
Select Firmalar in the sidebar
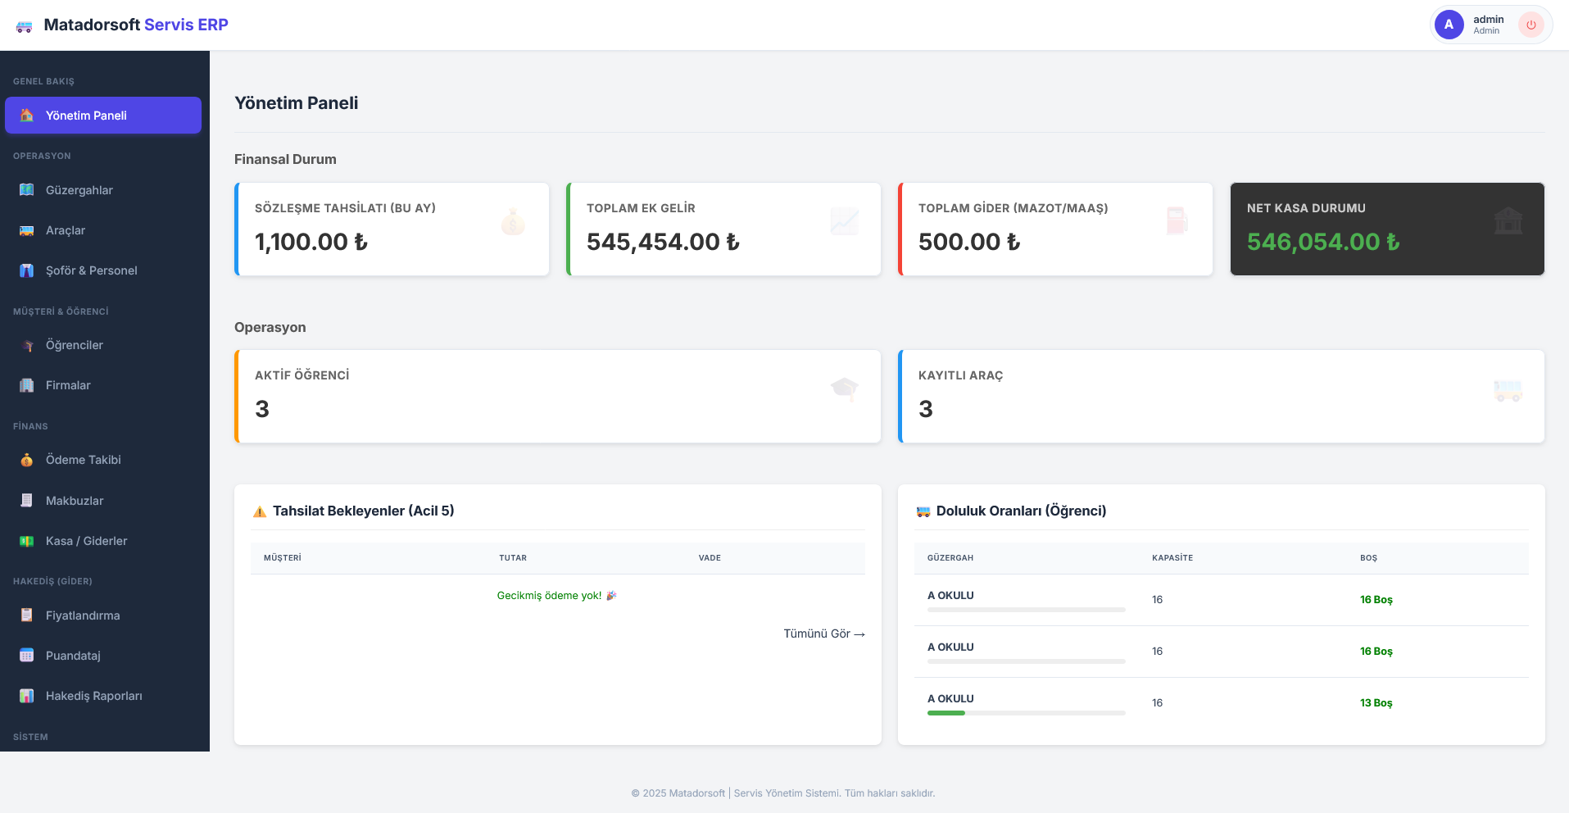(68, 385)
